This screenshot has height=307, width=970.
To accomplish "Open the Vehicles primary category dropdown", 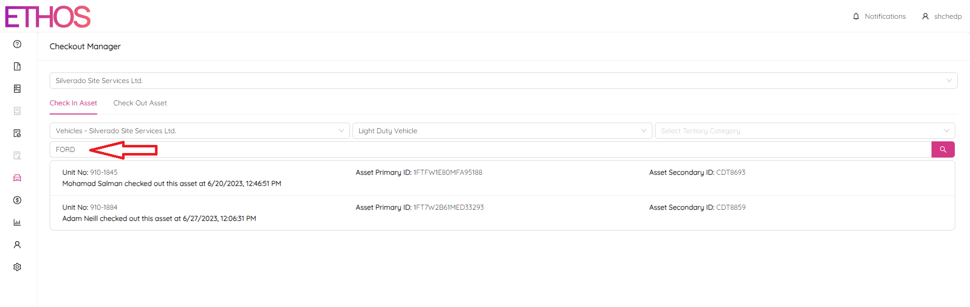I will [x=200, y=131].
